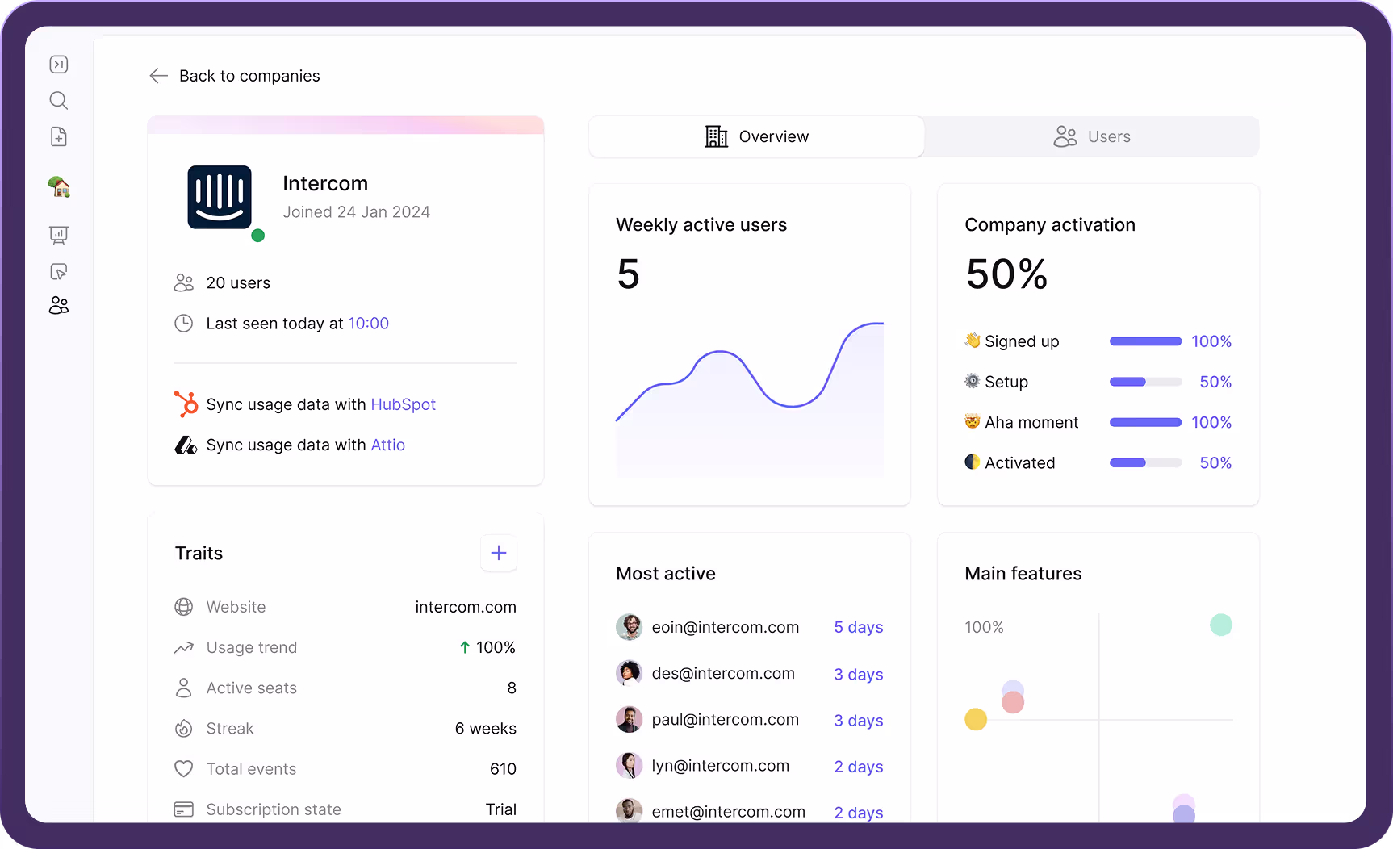Click the globe icon next to Website

click(x=184, y=607)
